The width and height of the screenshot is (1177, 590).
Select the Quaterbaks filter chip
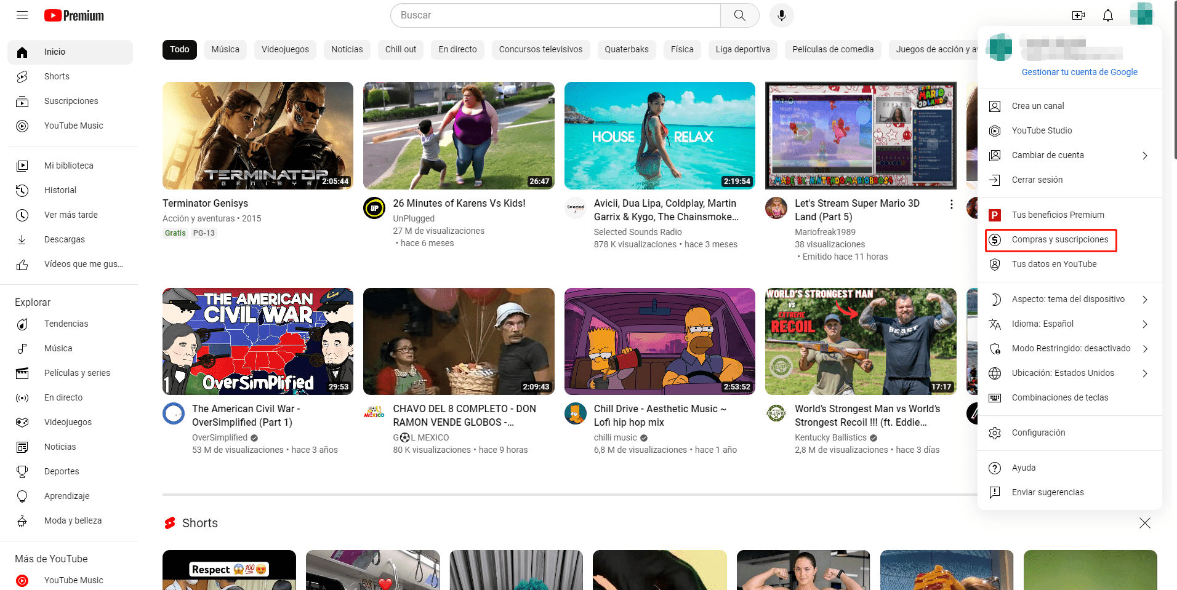pyautogui.click(x=627, y=49)
